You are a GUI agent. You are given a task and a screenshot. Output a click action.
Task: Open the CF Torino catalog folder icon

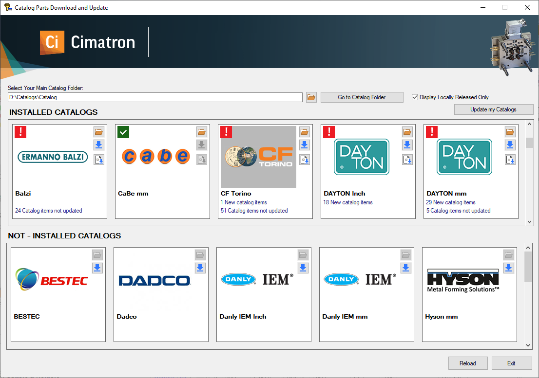tap(305, 132)
